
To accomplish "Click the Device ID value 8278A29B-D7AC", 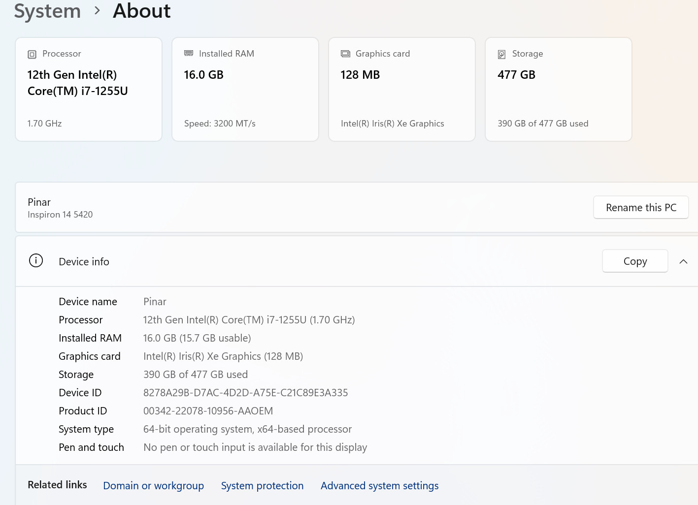I will click(x=245, y=393).
